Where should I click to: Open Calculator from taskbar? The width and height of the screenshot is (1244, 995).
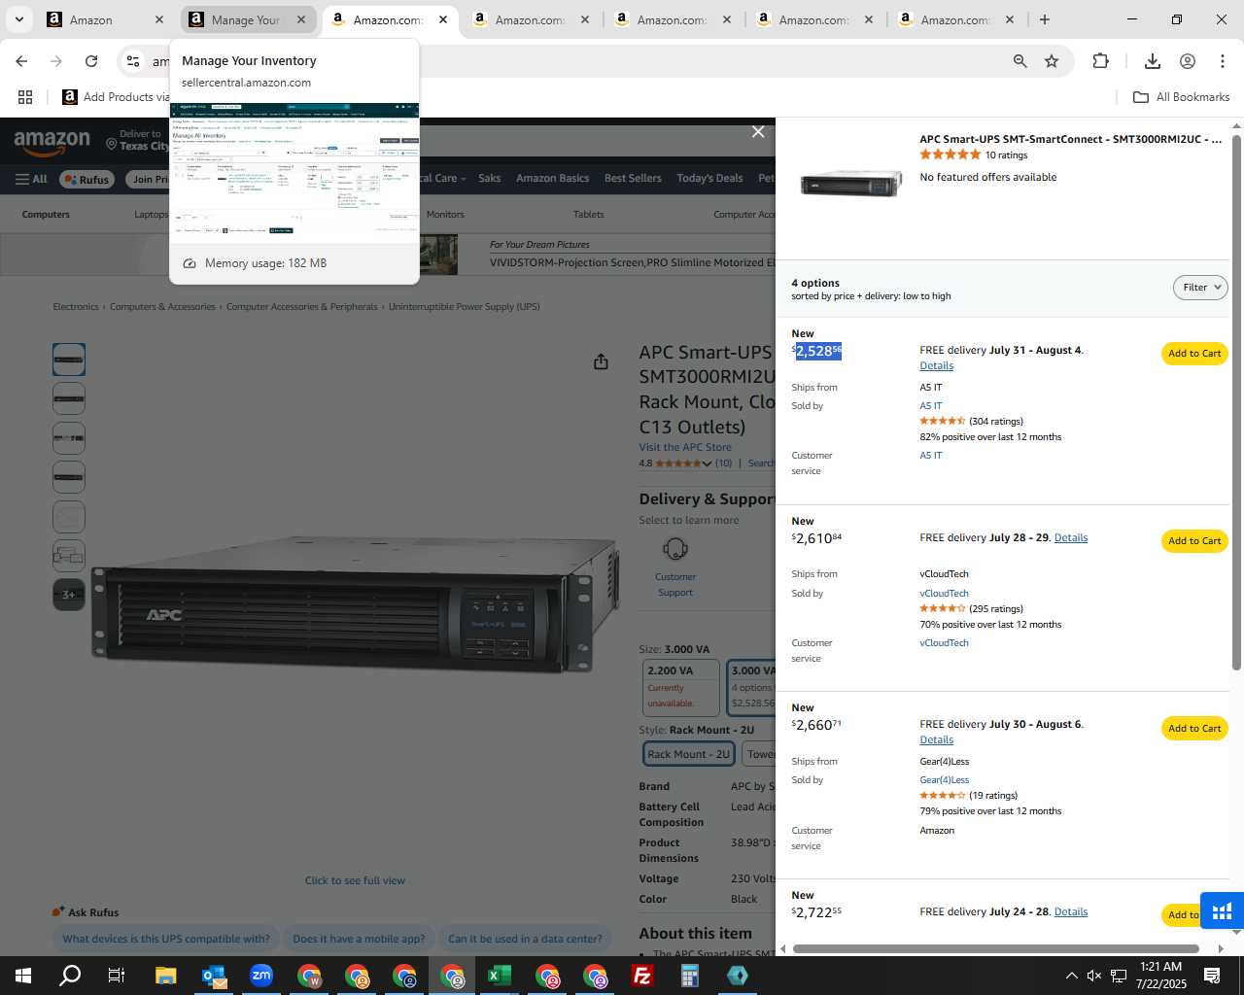[x=690, y=976]
